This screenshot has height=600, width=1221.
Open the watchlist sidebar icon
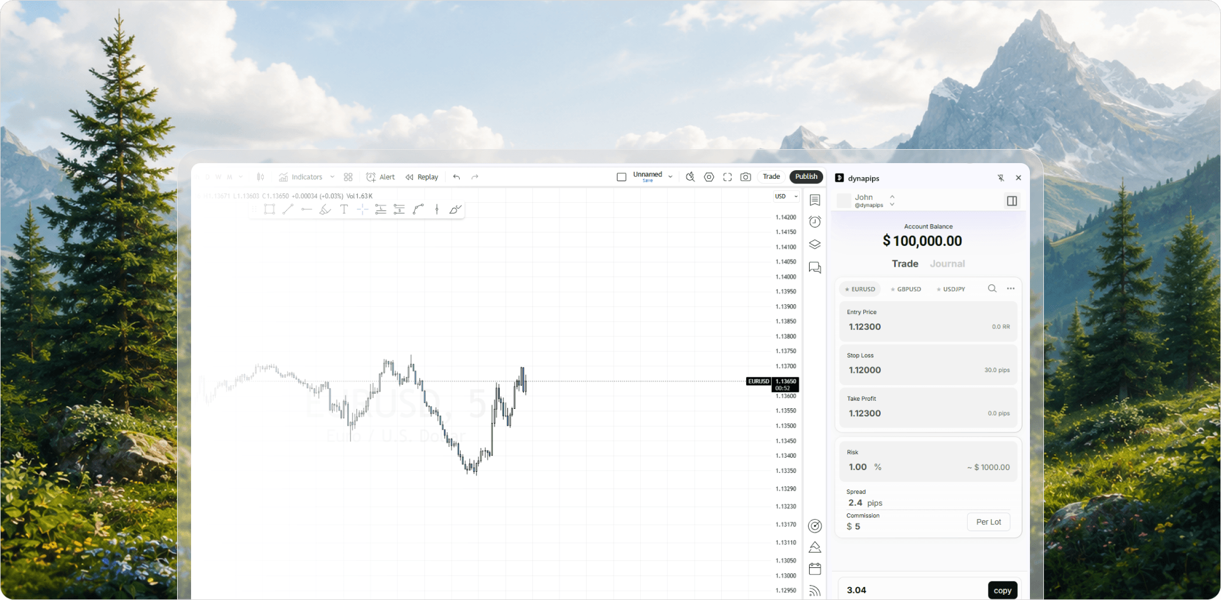pyautogui.click(x=815, y=200)
